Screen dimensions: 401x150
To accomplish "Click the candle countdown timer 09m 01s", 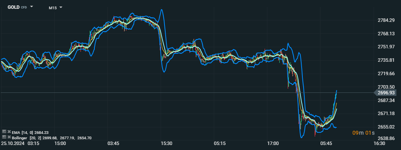I will pyautogui.click(x=363, y=133).
